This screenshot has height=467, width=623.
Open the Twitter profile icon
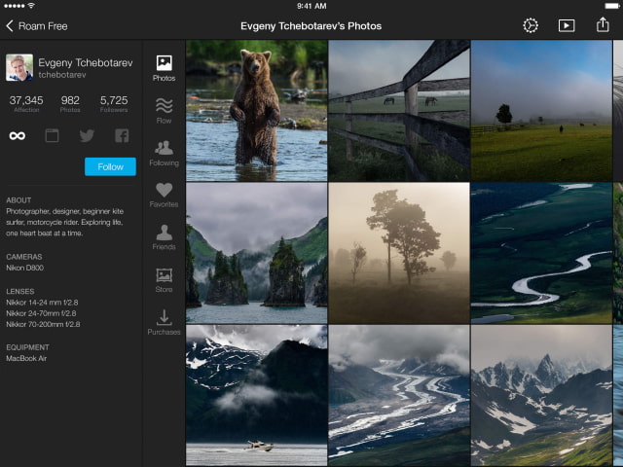click(87, 136)
